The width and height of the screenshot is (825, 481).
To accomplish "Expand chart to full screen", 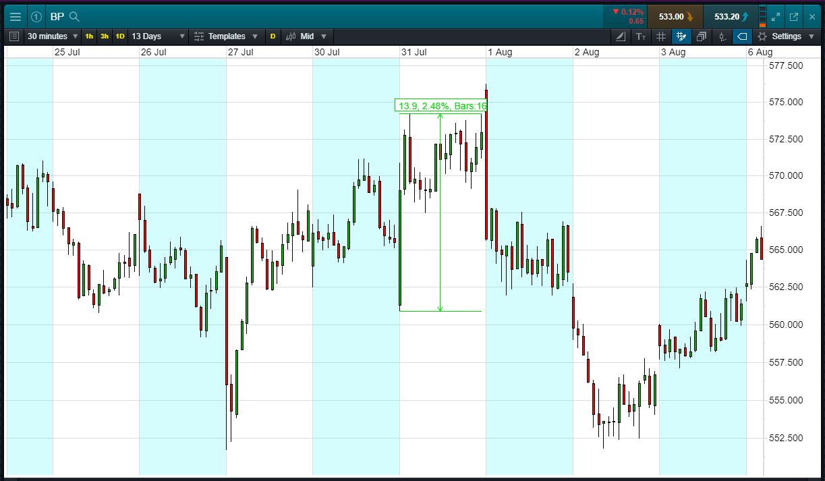I will point(776,17).
